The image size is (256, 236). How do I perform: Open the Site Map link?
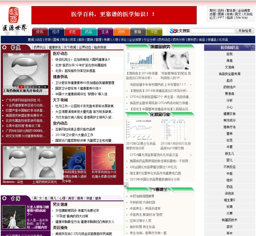click(241, 18)
